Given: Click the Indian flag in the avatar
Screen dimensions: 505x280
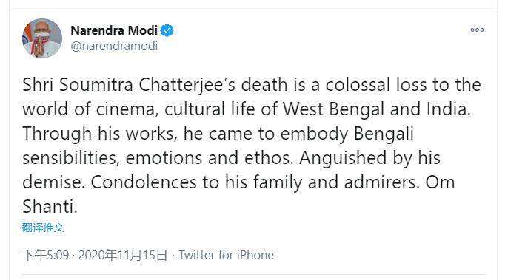Looking at the screenshot, I should (x=27, y=37).
